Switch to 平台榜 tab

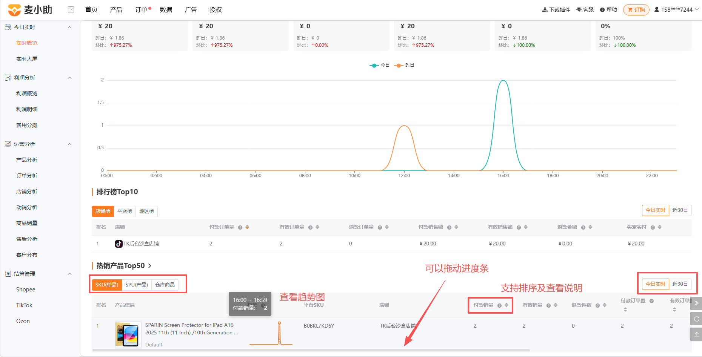coord(125,211)
